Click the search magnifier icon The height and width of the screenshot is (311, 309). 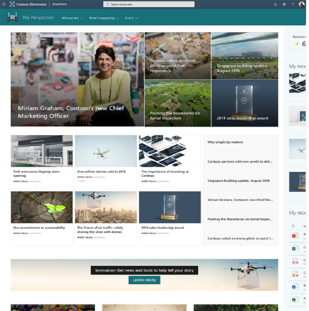(x=108, y=4)
